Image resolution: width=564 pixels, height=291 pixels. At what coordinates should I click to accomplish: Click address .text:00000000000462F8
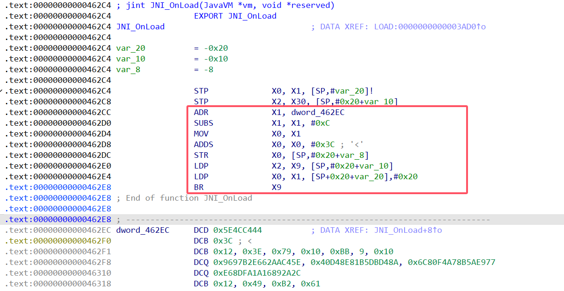tap(58, 262)
